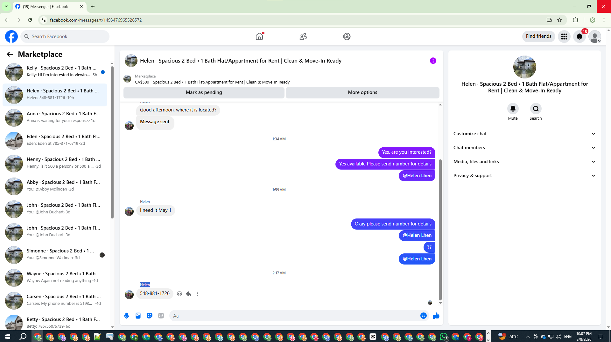Click the Search Facebook field

[x=65, y=37]
